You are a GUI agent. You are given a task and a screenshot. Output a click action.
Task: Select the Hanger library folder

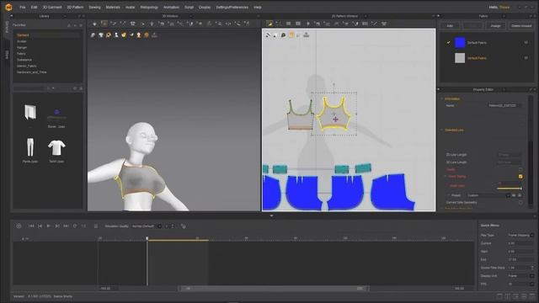click(22, 47)
